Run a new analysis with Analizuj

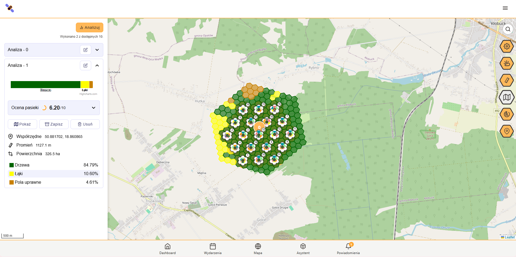tap(90, 27)
